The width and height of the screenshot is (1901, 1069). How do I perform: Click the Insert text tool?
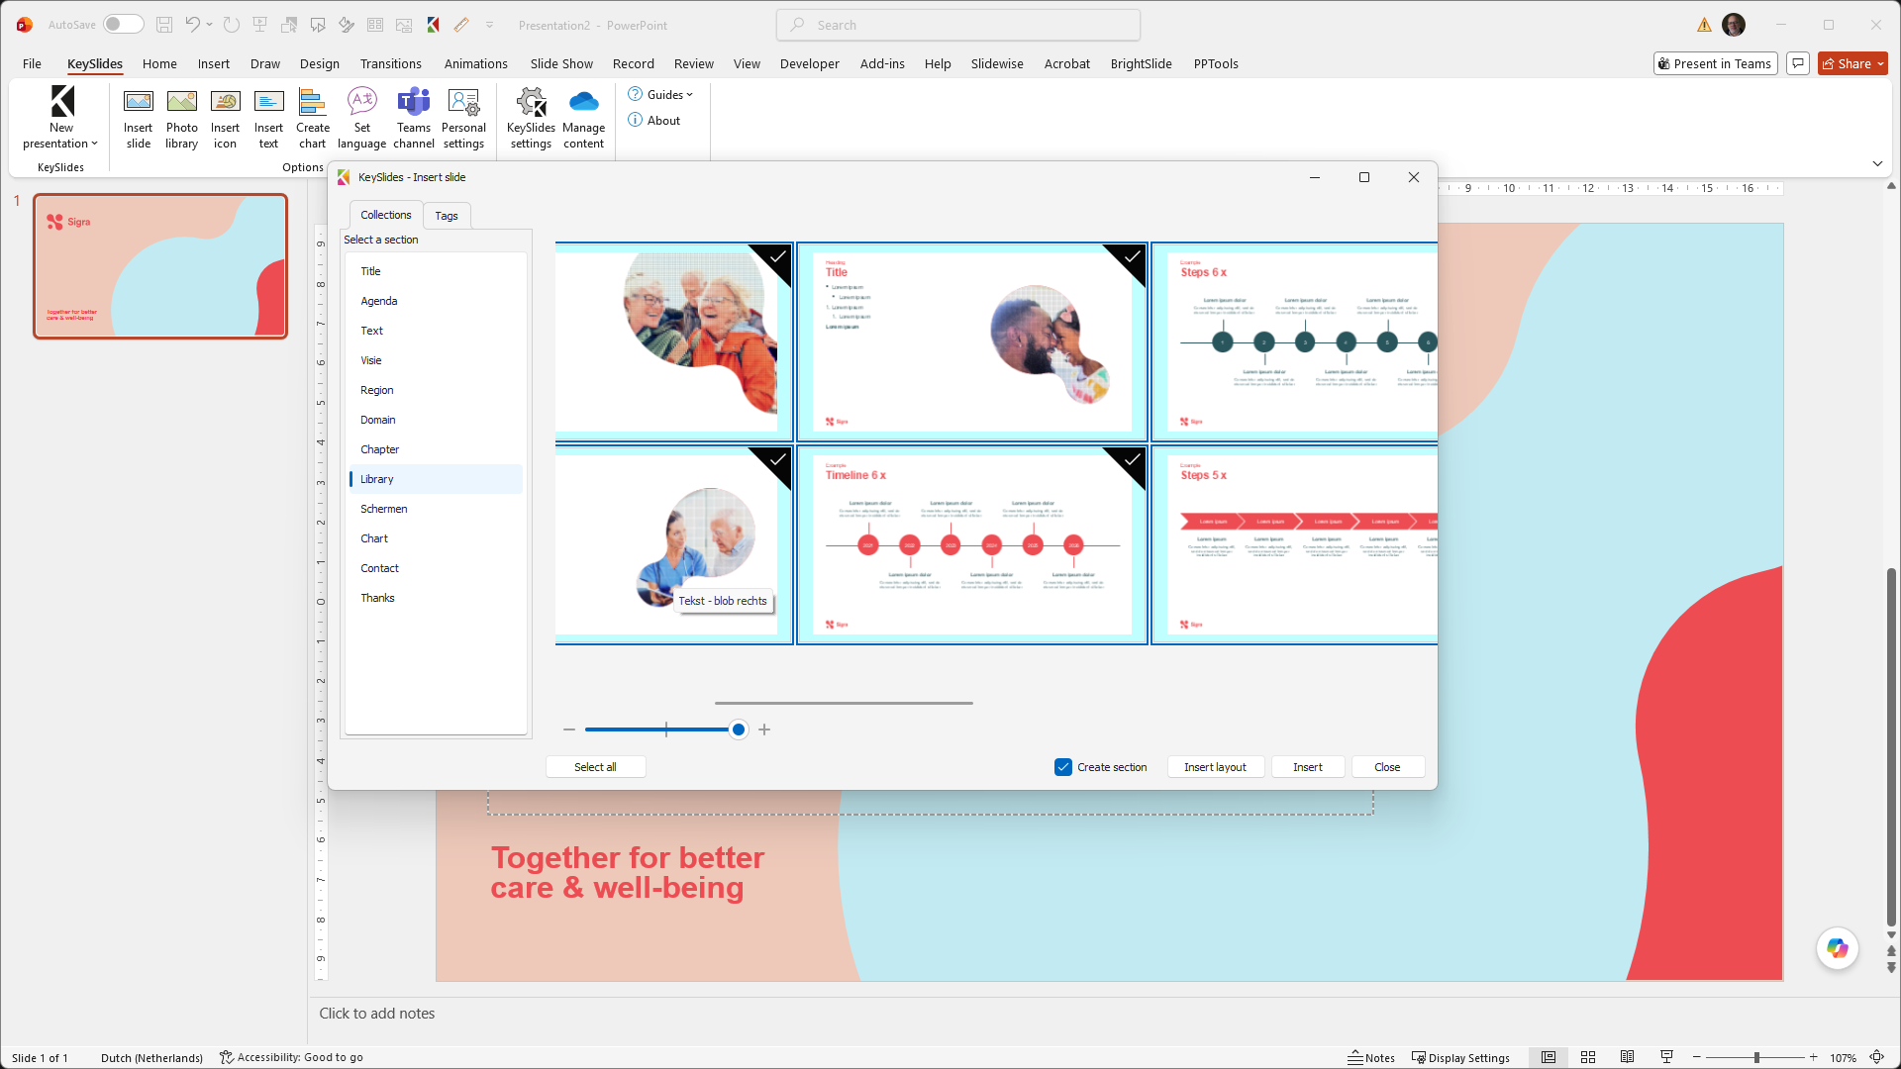click(268, 119)
